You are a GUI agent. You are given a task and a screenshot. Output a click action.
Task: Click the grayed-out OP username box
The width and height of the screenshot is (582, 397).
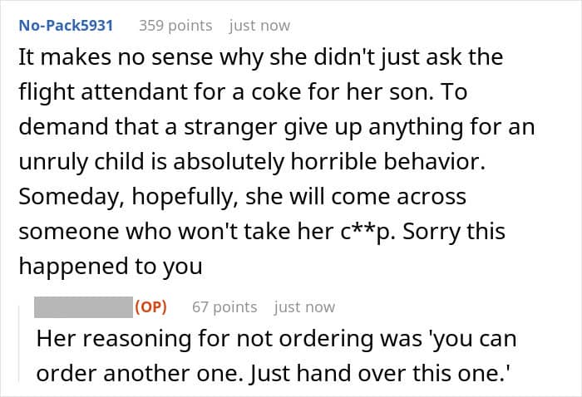click(x=83, y=307)
